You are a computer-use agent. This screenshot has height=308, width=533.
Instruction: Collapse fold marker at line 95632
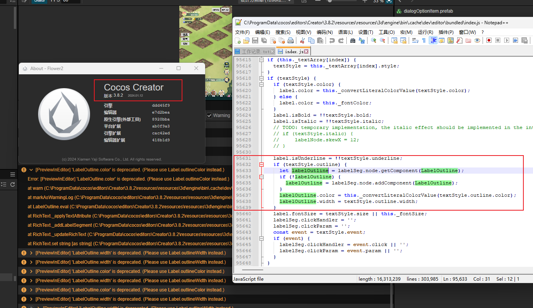coord(262,164)
